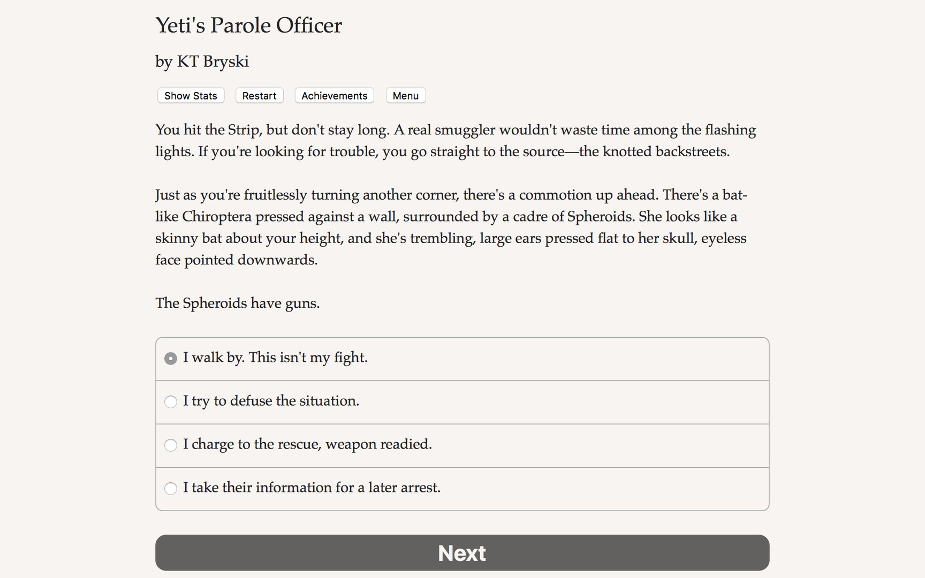Click the game title "Yeti's Parole Officer"
Screen dimensions: 925x578
pyautogui.click(x=248, y=25)
